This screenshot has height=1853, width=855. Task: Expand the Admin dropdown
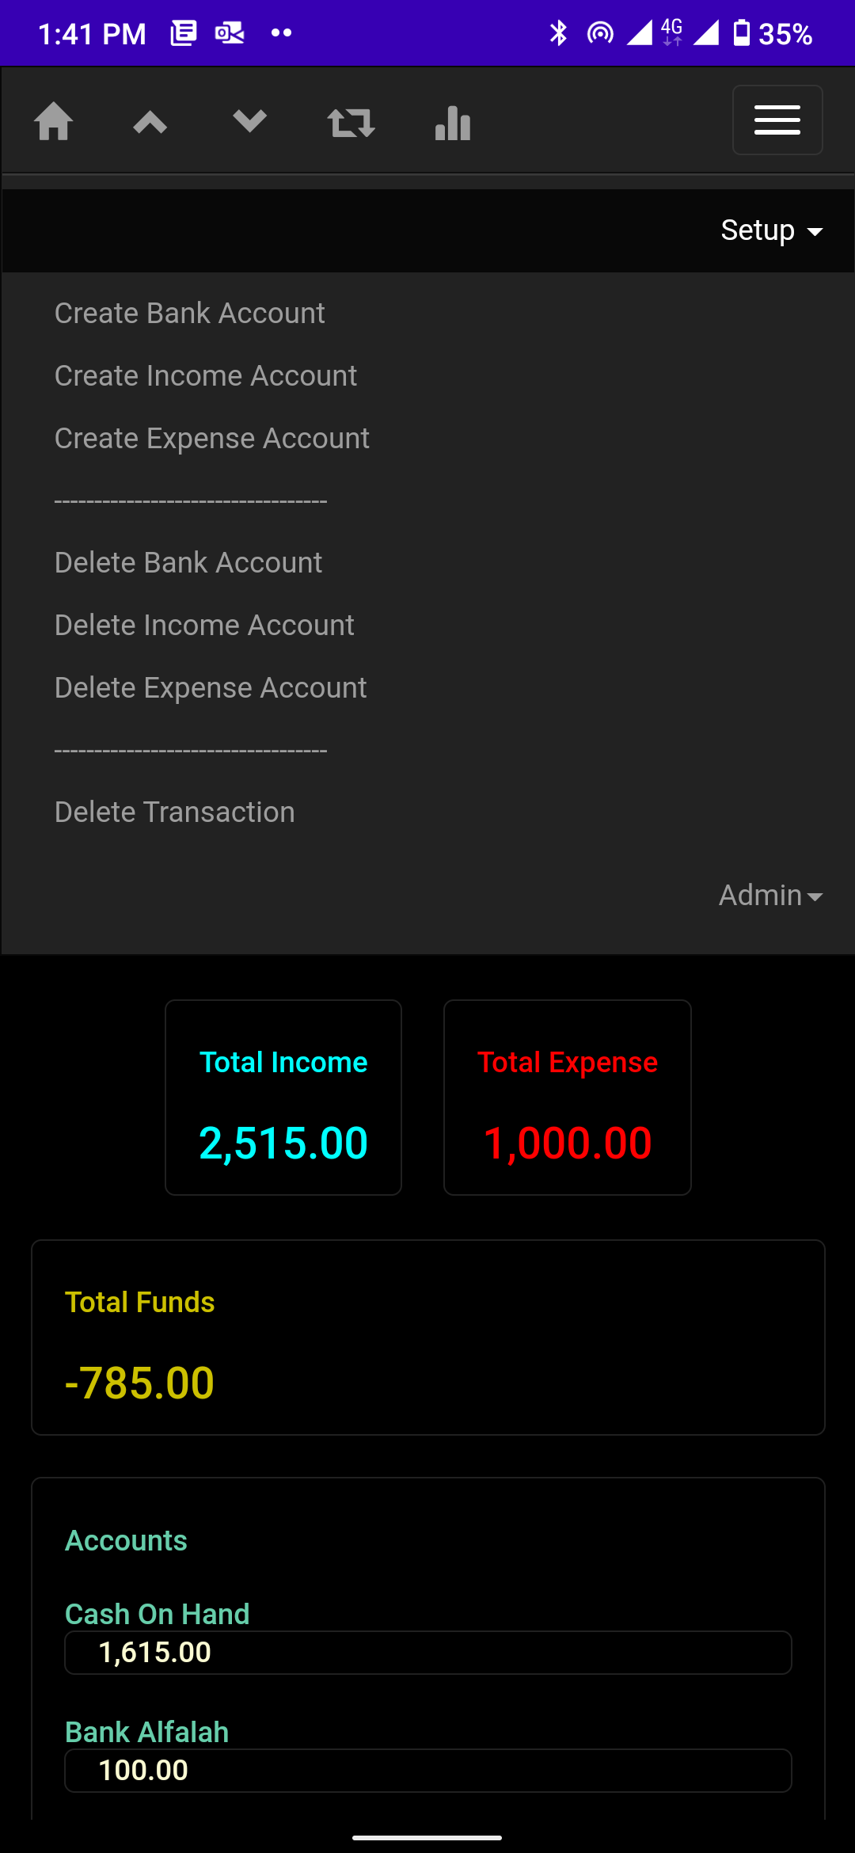pos(769,896)
